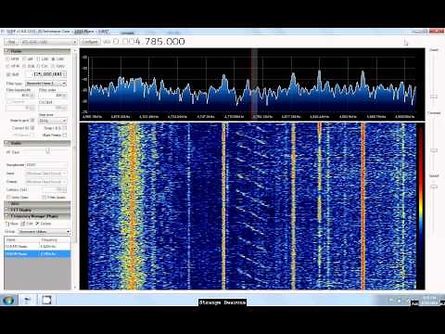Click the Configure button
Screen dimensions: 445x334
(x=90, y=42)
